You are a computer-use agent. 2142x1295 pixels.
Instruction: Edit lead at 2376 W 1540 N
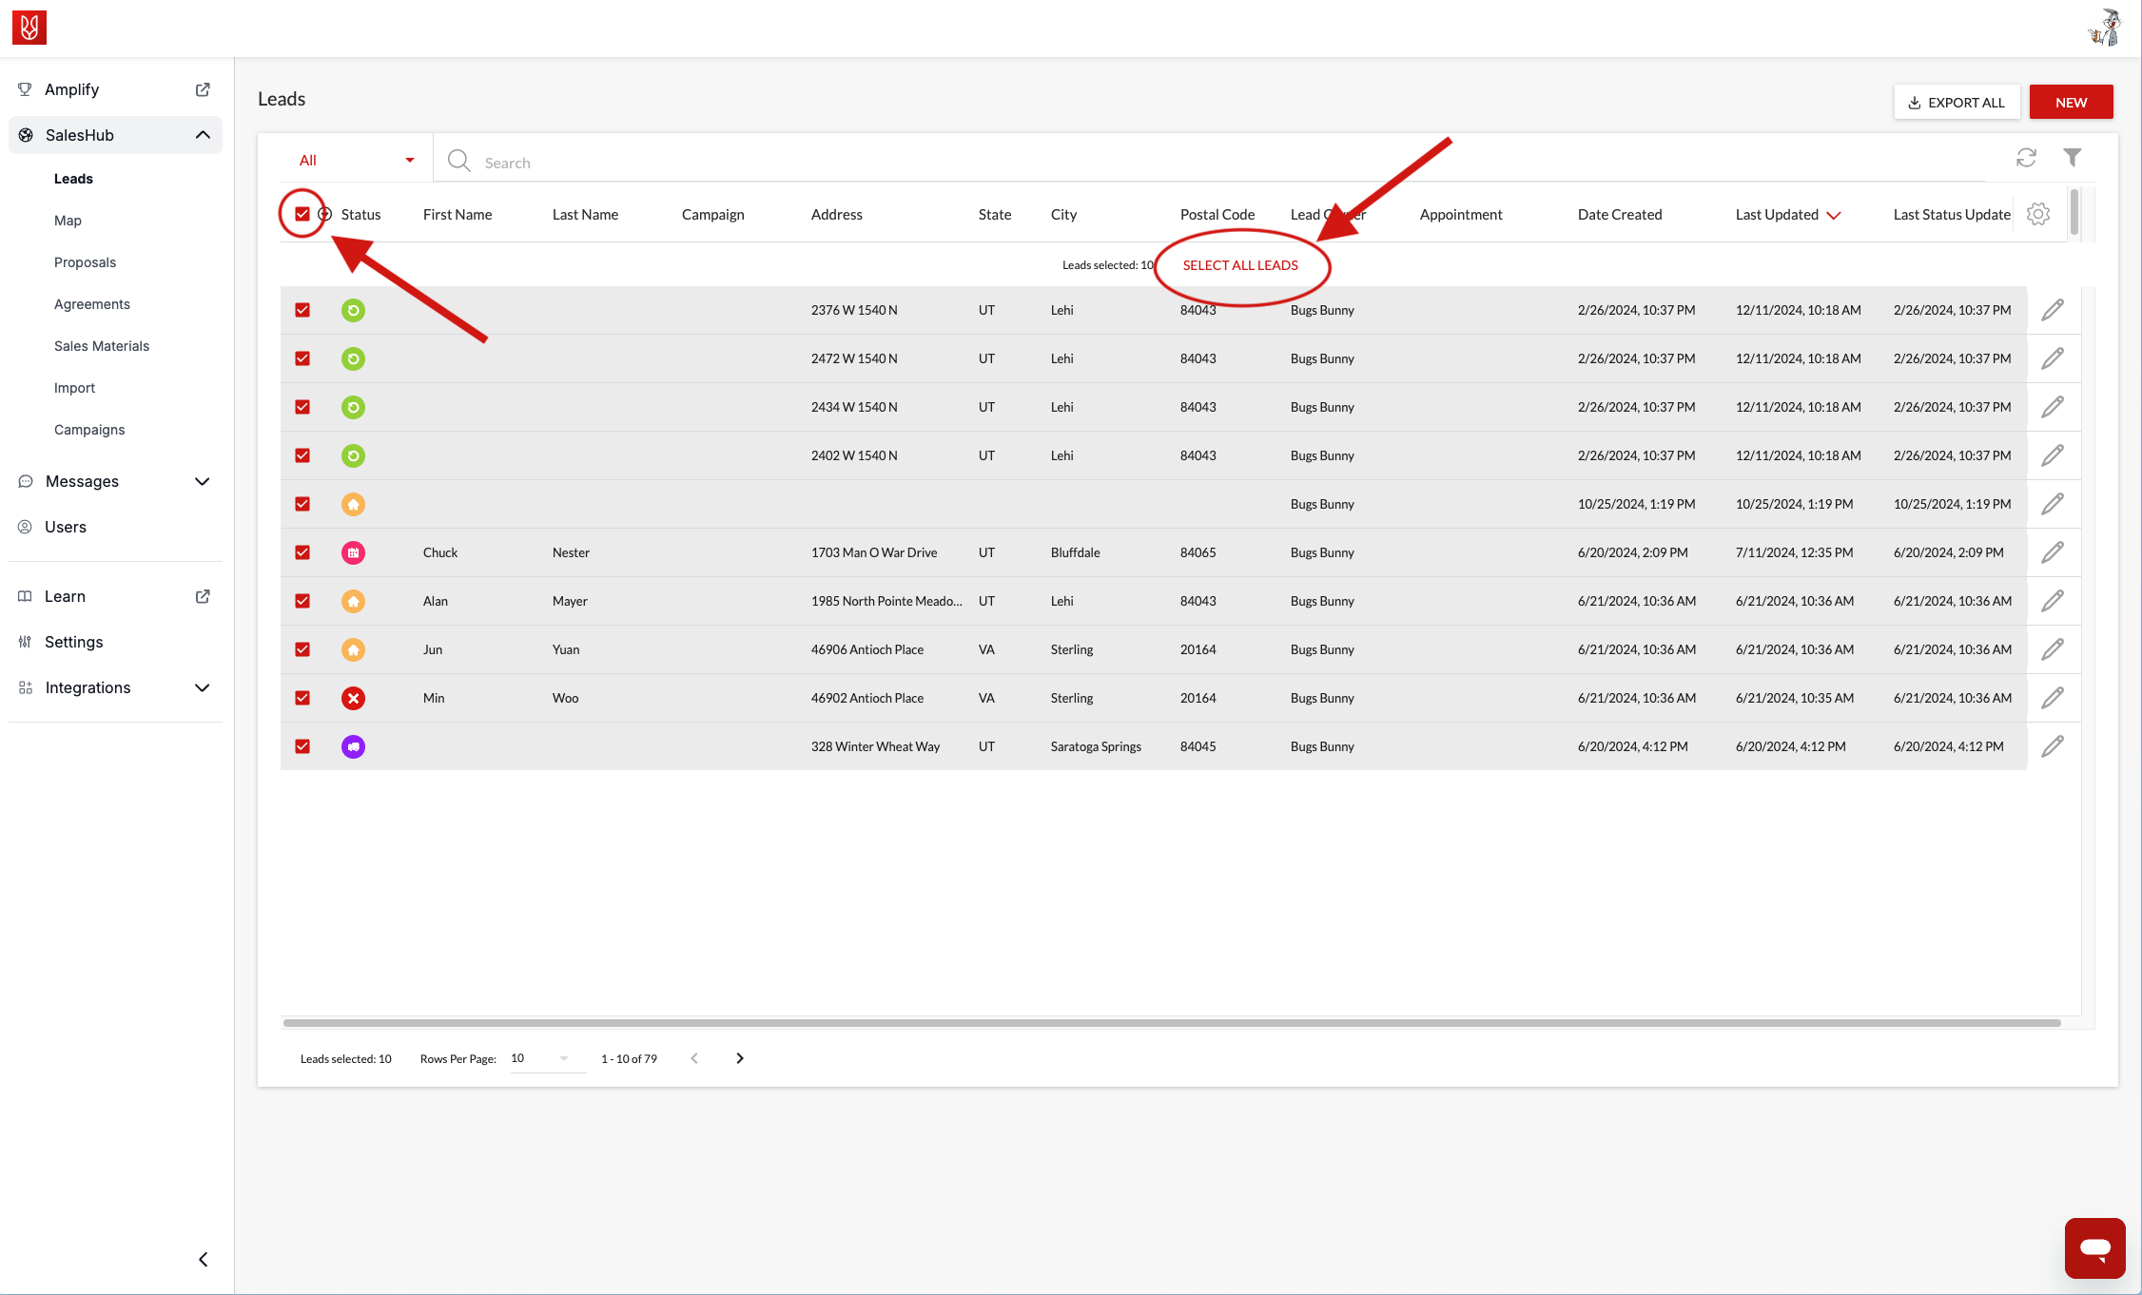pyautogui.click(x=2053, y=310)
